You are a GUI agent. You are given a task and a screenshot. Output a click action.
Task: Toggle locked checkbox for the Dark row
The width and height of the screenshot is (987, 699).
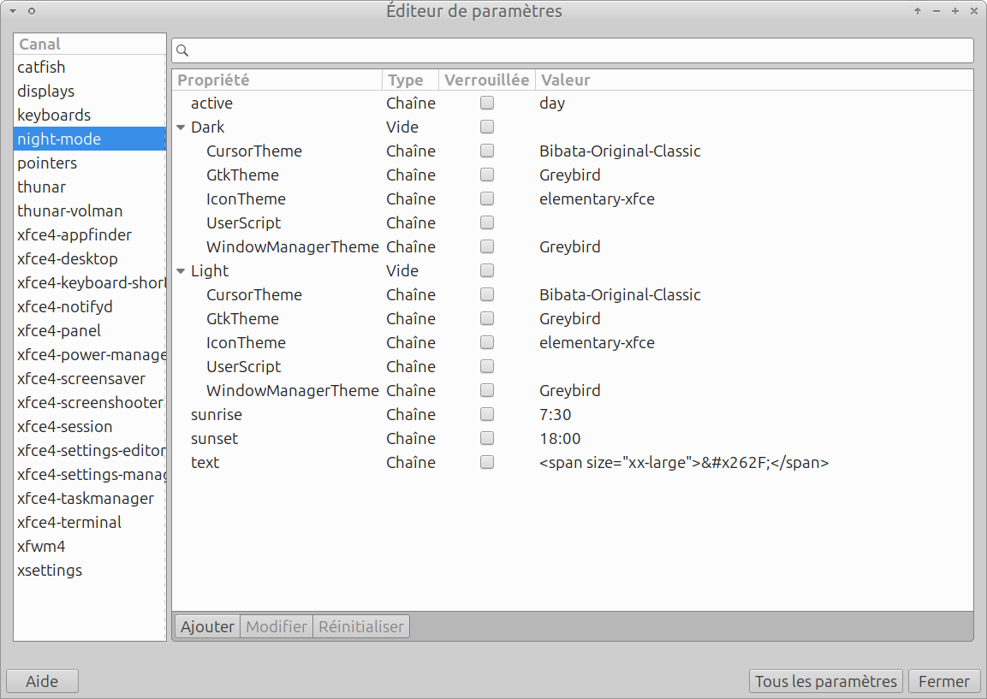(x=486, y=127)
